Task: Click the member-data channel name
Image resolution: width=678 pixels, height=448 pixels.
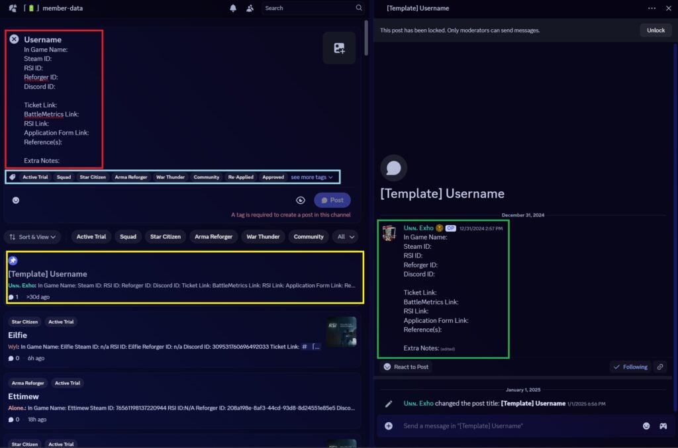Action: coord(63,8)
